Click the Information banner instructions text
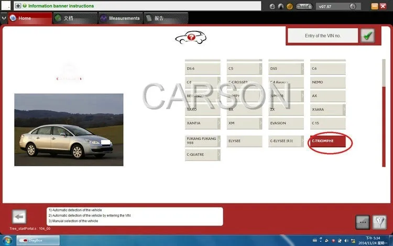Screen dimensions: 393x246 [x=61, y=6]
